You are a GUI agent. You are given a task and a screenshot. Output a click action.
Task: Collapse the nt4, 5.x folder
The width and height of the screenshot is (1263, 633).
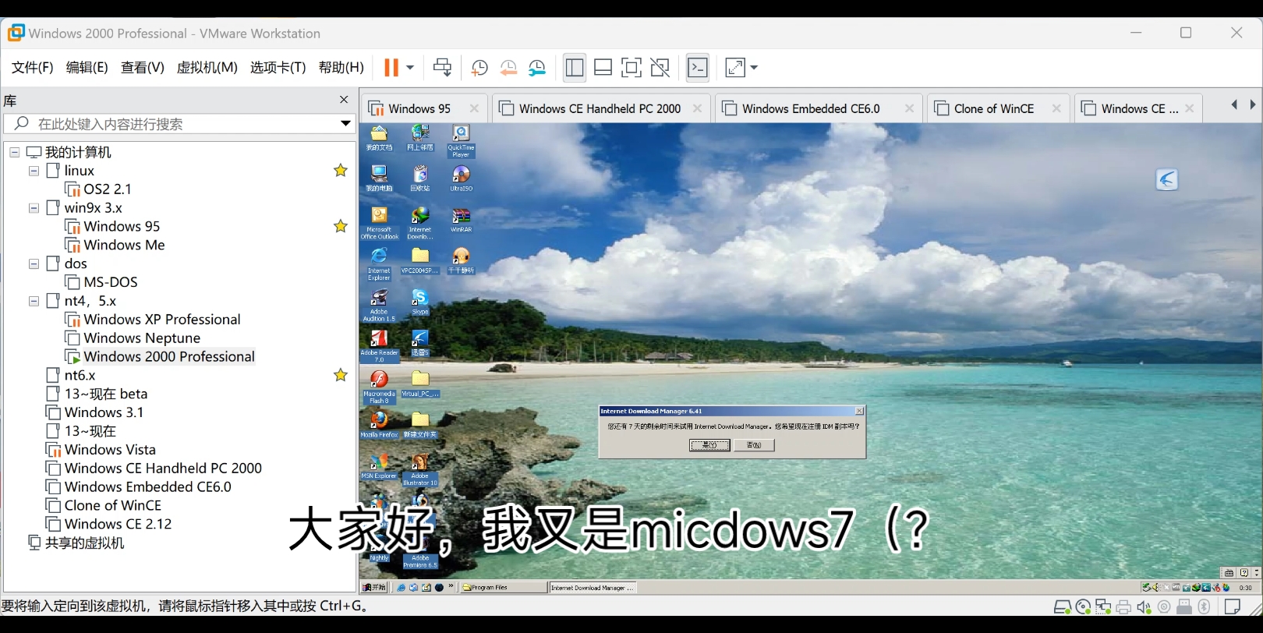[x=34, y=301]
